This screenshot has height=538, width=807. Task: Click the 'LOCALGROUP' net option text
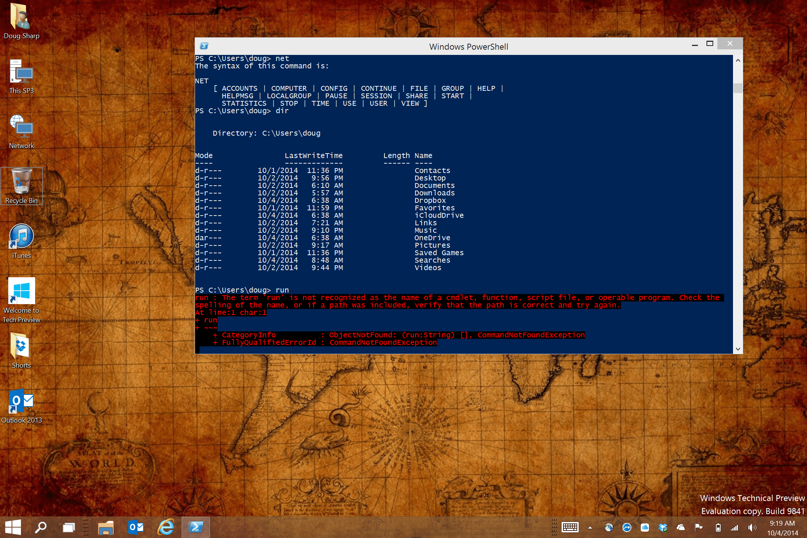click(289, 96)
